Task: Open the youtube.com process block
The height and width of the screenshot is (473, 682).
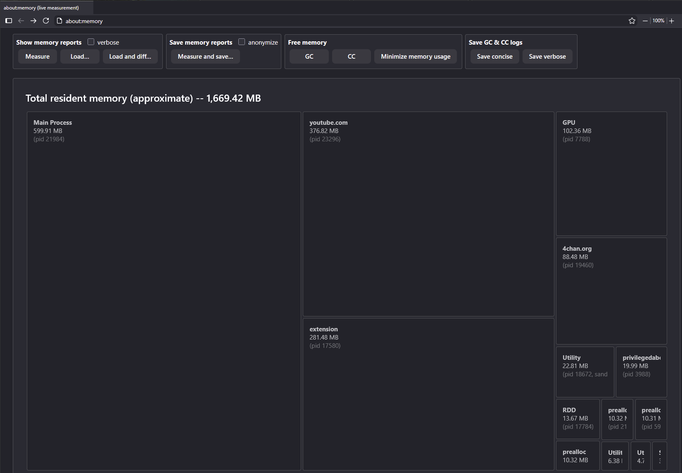Action: pyautogui.click(x=428, y=214)
